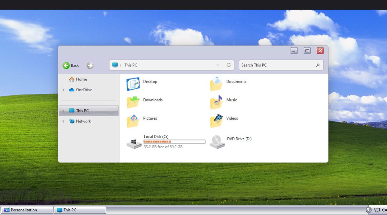Click the green Back arrow icon
The image size is (387, 215).
click(x=66, y=65)
